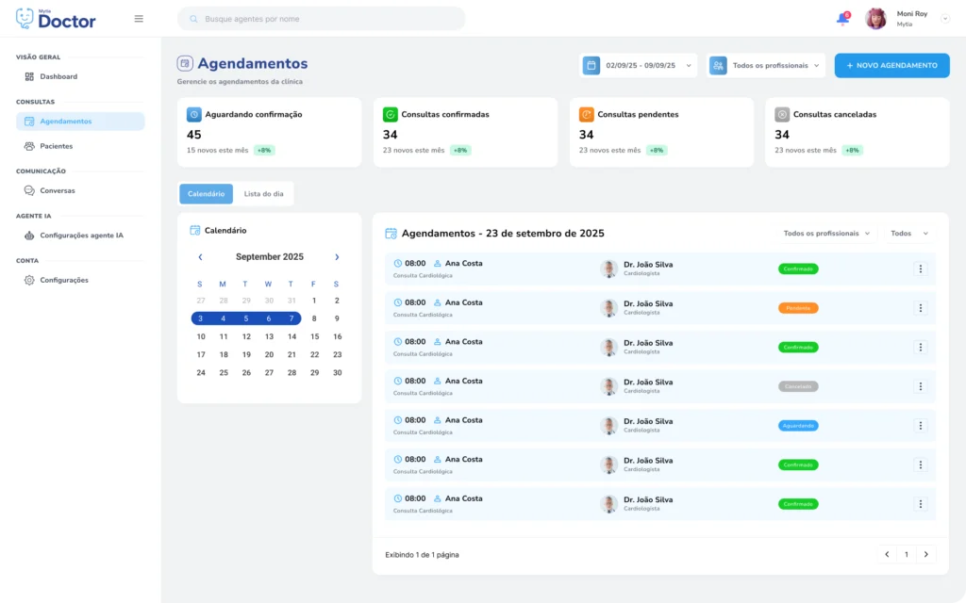Open Conversas in the sidebar
This screenshot has height=603, width=966.
click(57, 190)
